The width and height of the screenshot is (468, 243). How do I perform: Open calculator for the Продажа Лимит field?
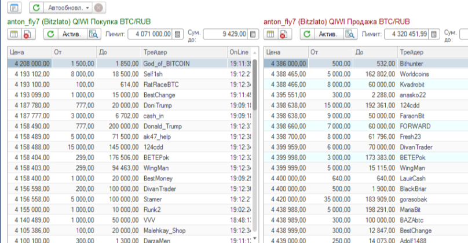tap(434, 35)
